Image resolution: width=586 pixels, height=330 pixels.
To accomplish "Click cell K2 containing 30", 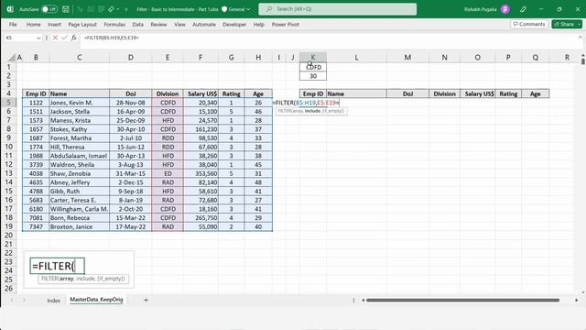I will tap(313, 76).
